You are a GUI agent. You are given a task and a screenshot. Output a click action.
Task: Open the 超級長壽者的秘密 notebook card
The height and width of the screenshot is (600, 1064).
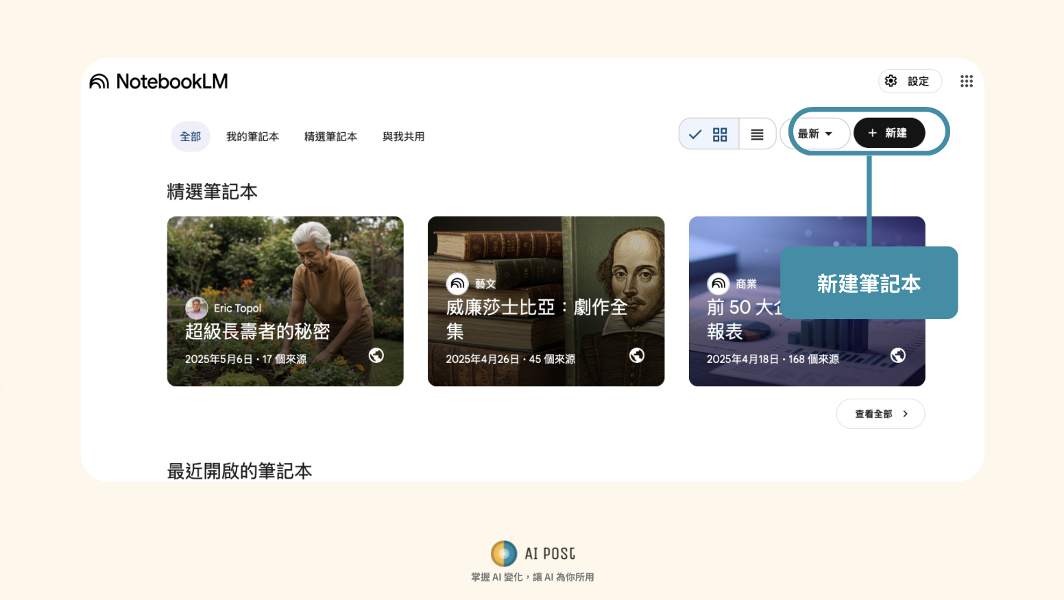coord(285,301)
